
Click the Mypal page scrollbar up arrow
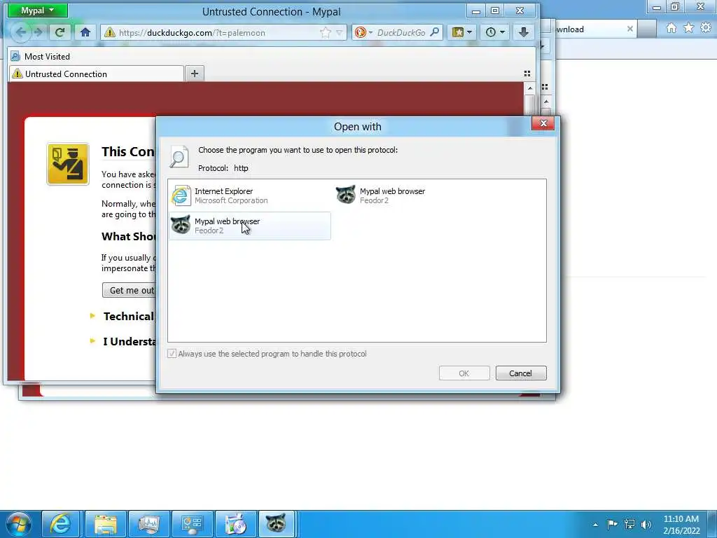click(529, 88)
